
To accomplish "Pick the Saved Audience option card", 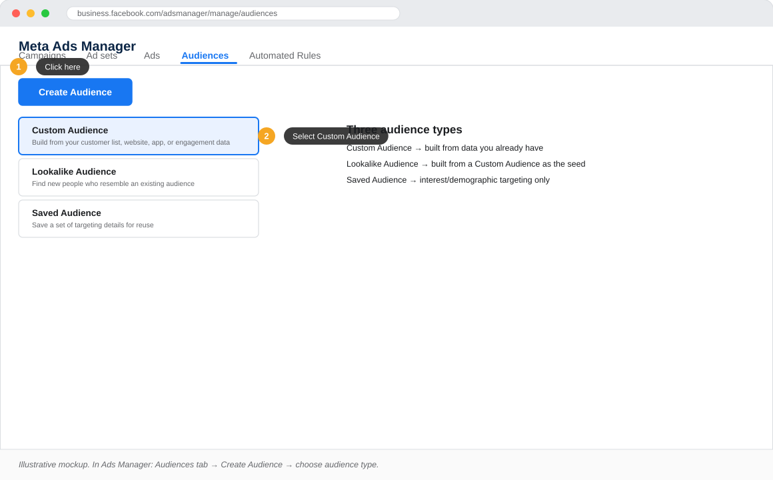I will [139, 219].
